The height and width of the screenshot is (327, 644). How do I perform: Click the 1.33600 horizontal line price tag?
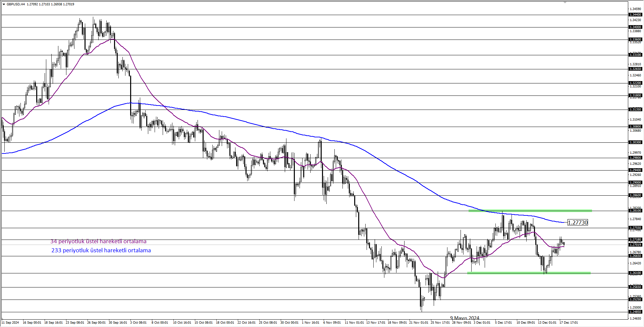coord(635,40)
